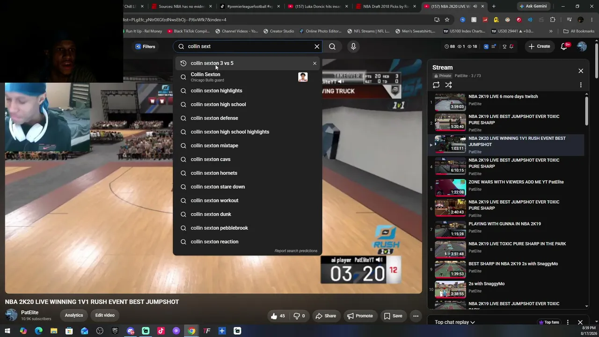Screen dimensions: 599x337
Task: Select suggestion 'collin sexton 3 vs 5'
Action: 248,63
